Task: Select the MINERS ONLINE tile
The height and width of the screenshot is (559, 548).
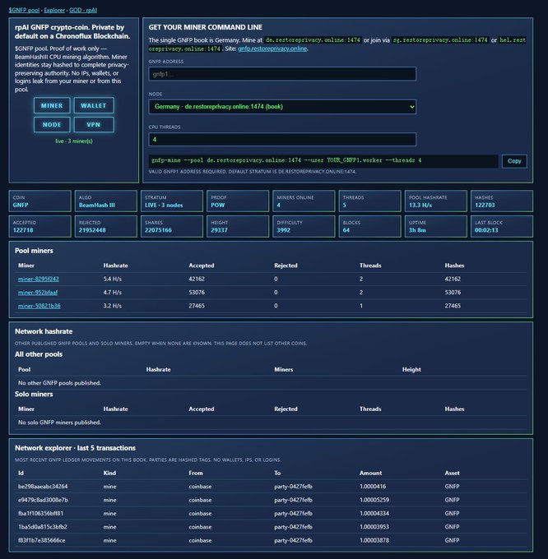Action: (x=304, y=201)
